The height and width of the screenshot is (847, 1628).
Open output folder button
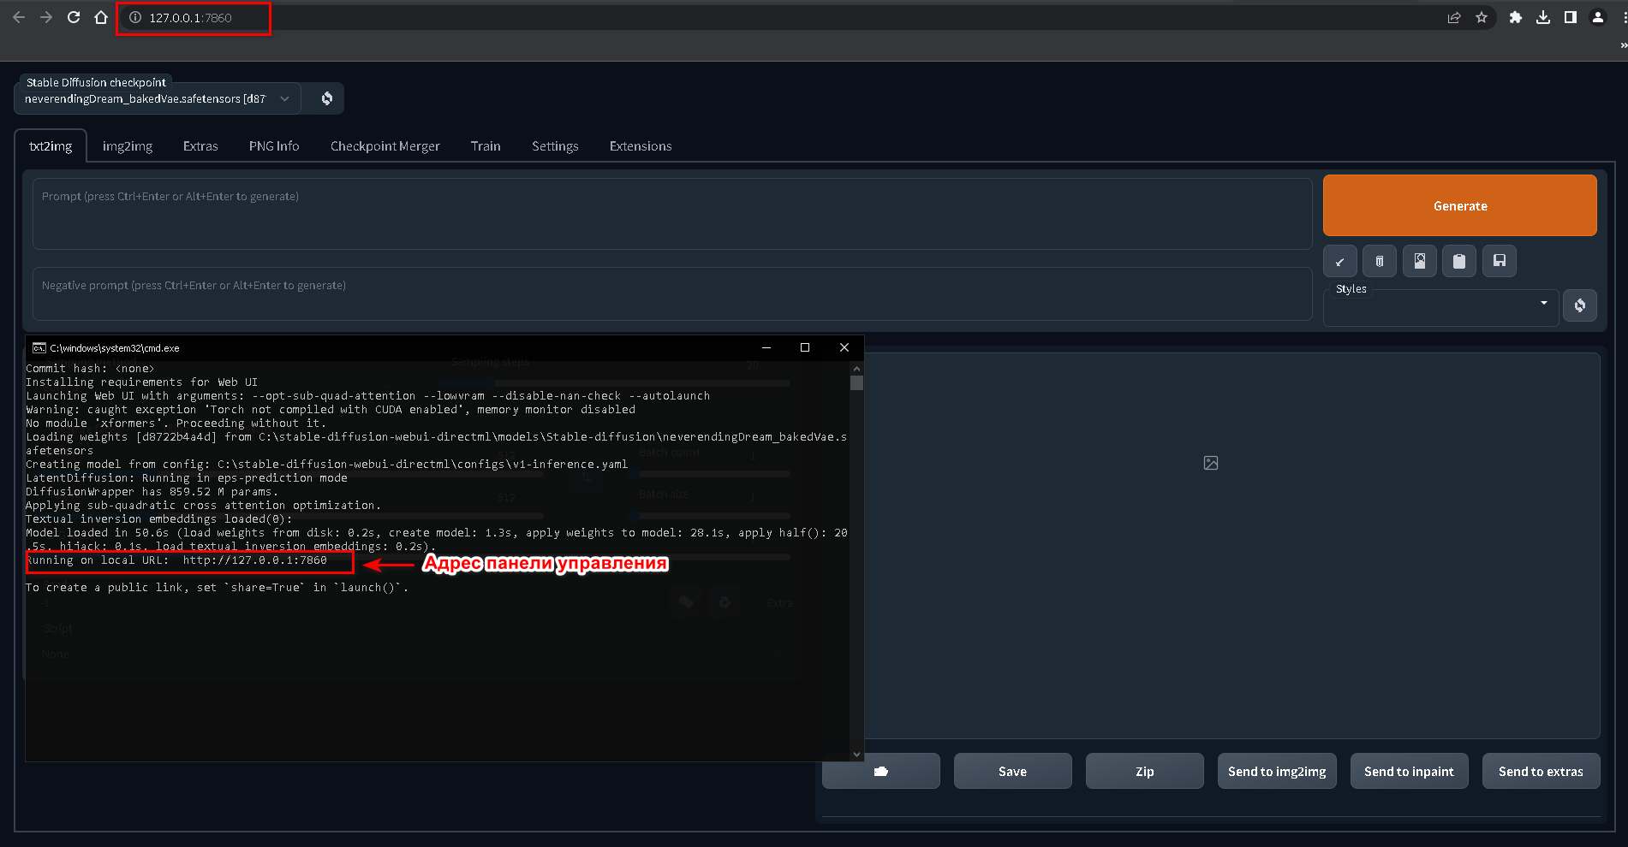(x=881, y=771)
